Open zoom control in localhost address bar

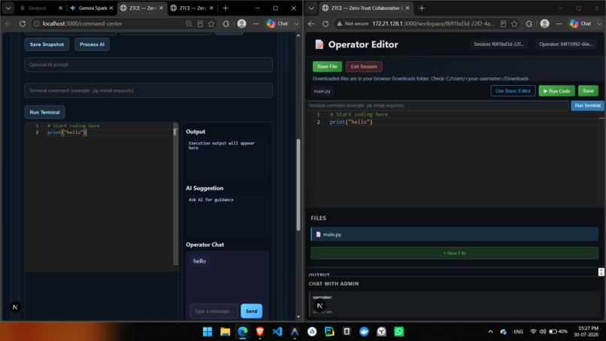click(x=189, y=23)
